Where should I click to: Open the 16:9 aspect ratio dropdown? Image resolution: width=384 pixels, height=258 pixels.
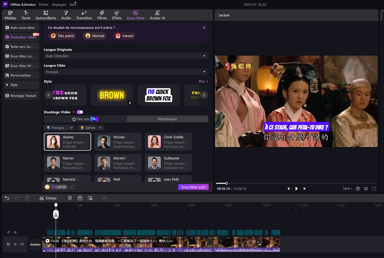[x=347, y=189]
